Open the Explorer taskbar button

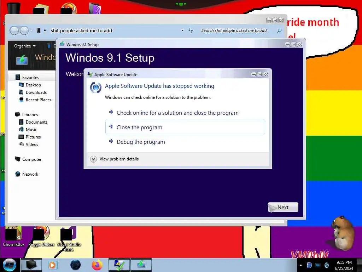[31, 265]
